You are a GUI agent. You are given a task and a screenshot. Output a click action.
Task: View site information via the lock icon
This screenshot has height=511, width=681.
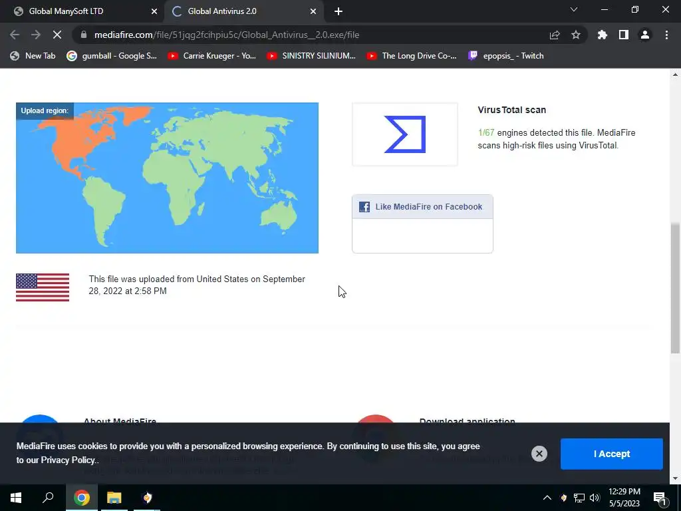pos(84,35)
